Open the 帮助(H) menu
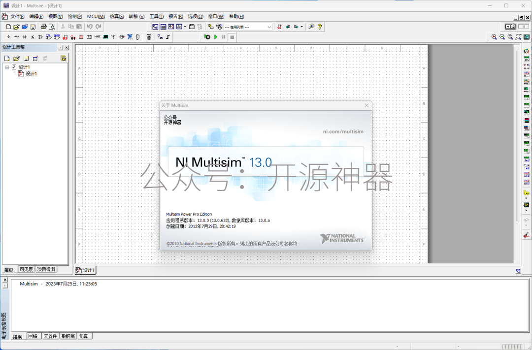 pyautogui.click(x=236, y=16)
